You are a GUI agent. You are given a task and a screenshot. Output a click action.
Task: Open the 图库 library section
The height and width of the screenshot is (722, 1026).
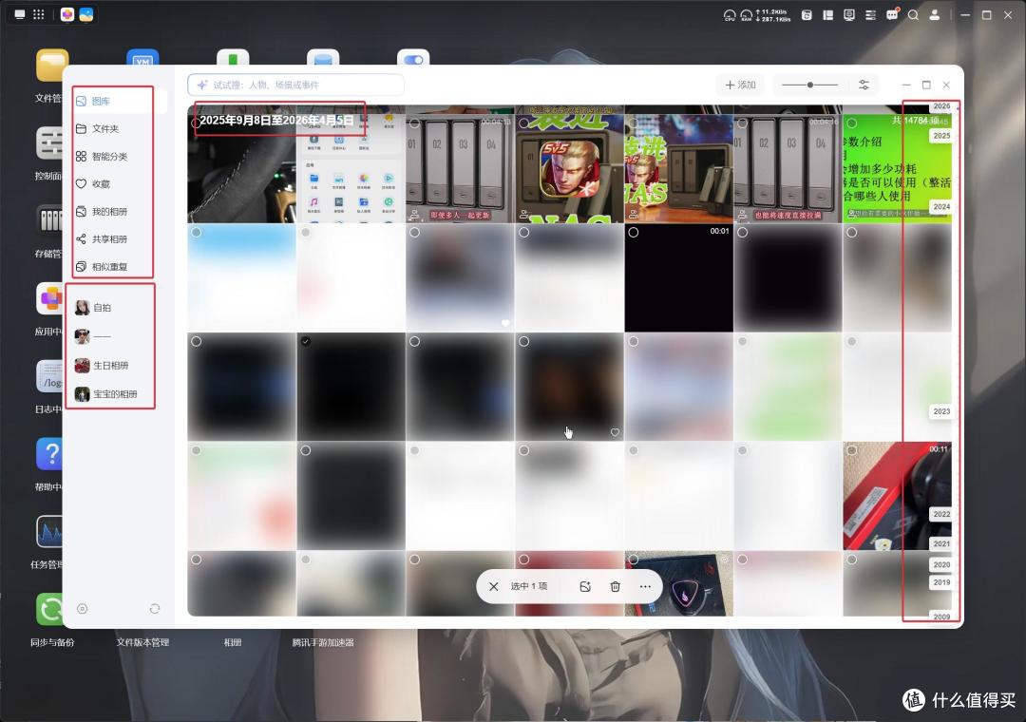[x=118, y=101]
